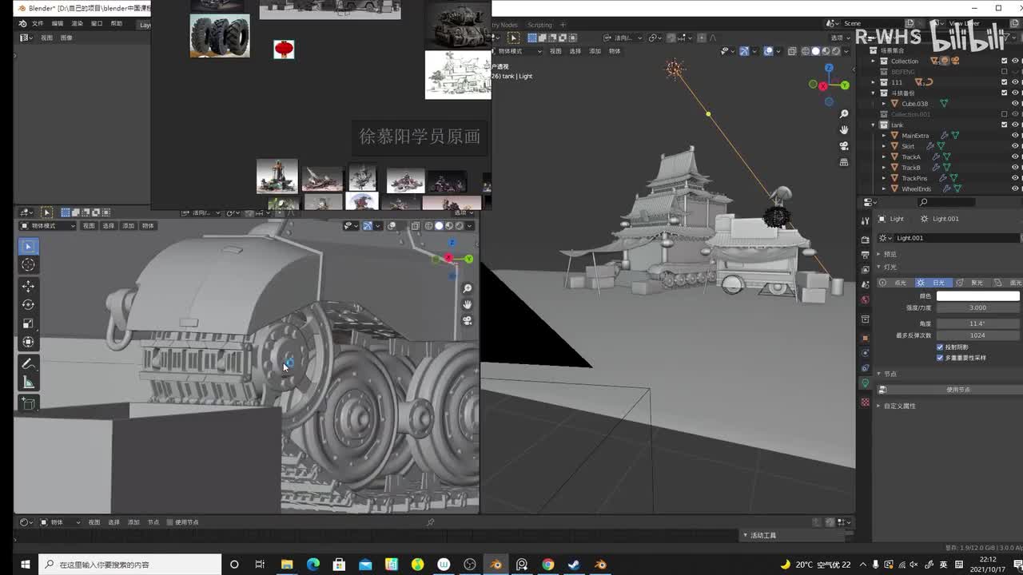Toggle 多重重要性采样 checkbox
The height and width of the screenshot is (575, 1023).
940,358
